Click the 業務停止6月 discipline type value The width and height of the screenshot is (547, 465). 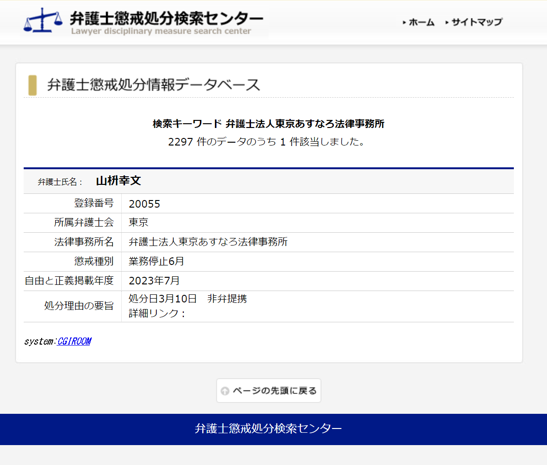tap(156, 261)
